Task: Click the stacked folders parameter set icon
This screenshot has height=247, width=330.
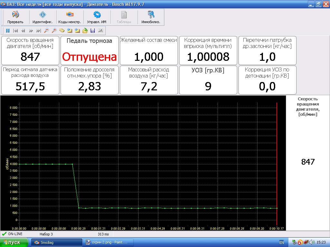Action: 62,31
